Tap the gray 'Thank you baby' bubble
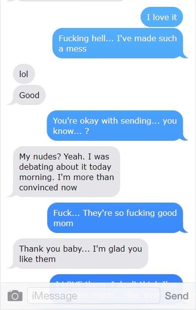This screenshot has height=310, width=196. (x=78, y=254)
